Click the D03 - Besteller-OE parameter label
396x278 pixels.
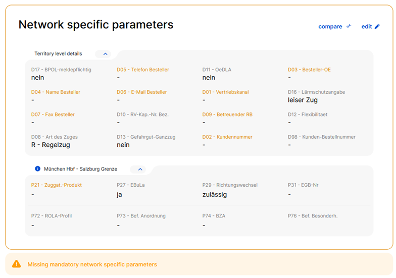309,70
